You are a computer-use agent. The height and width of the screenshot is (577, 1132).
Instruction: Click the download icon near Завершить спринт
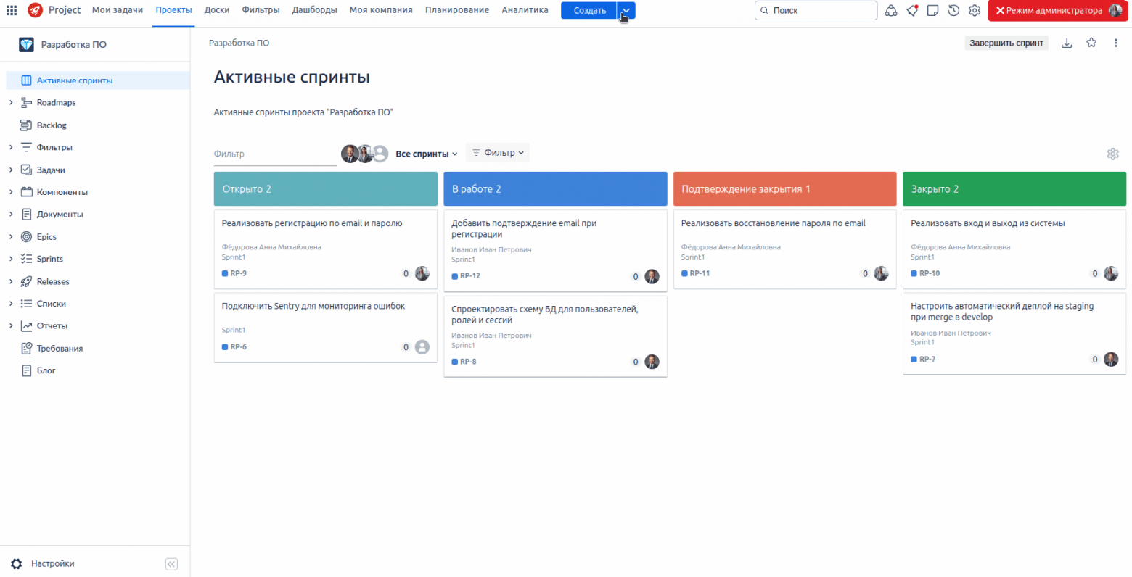(1067, 43)
